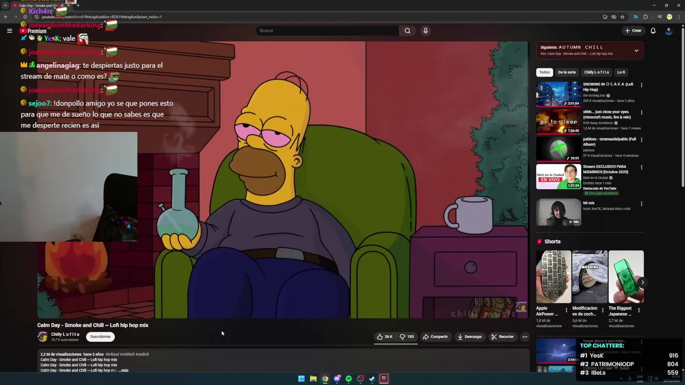Open SNOWING IN OSAKA video thumbnail
Image resolution: width=685 pixels, height=385 pixels.
point(559,94)
